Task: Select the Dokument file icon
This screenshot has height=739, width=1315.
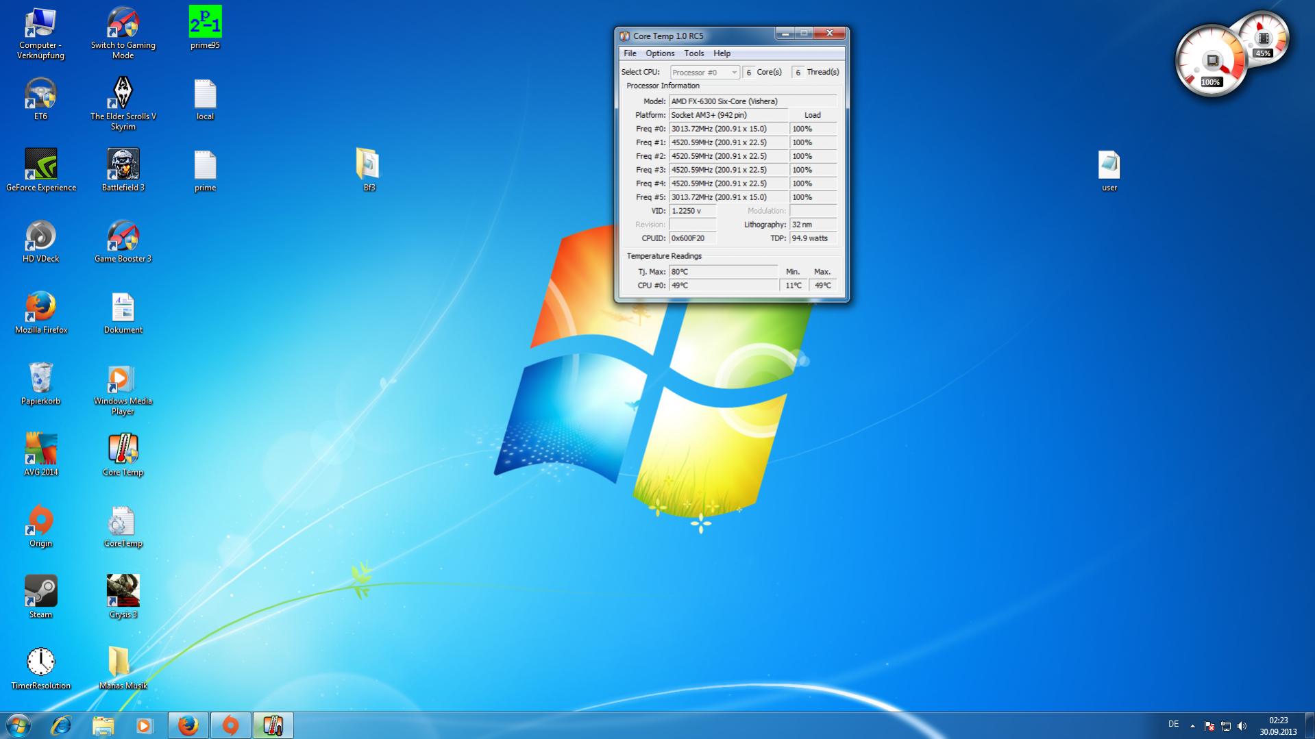Action: (x=123, y=313)
